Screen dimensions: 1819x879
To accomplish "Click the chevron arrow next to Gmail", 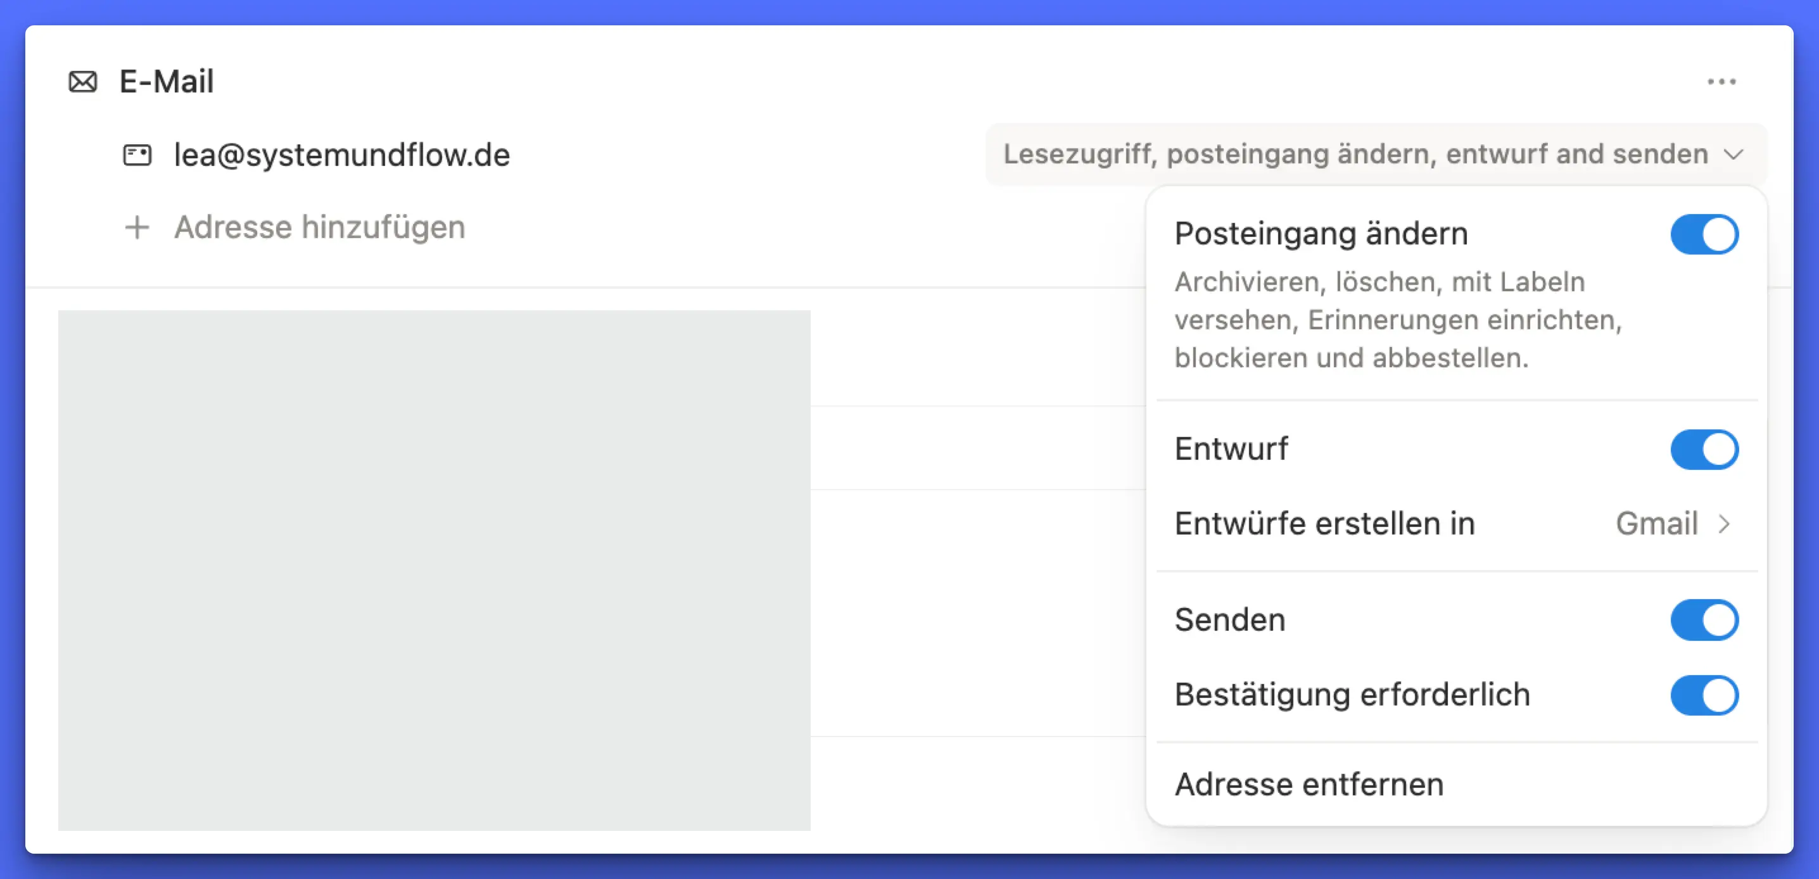I will [x=1725, y=524].
